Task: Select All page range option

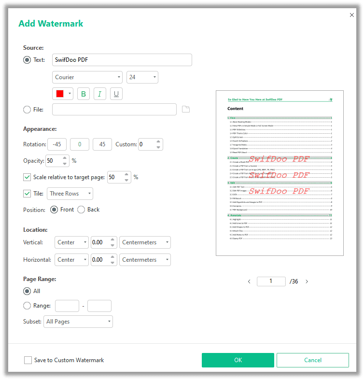Action: pos(27,291)
